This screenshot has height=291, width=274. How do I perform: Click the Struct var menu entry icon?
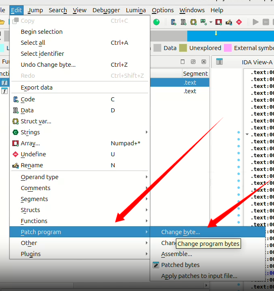(15, 121)
